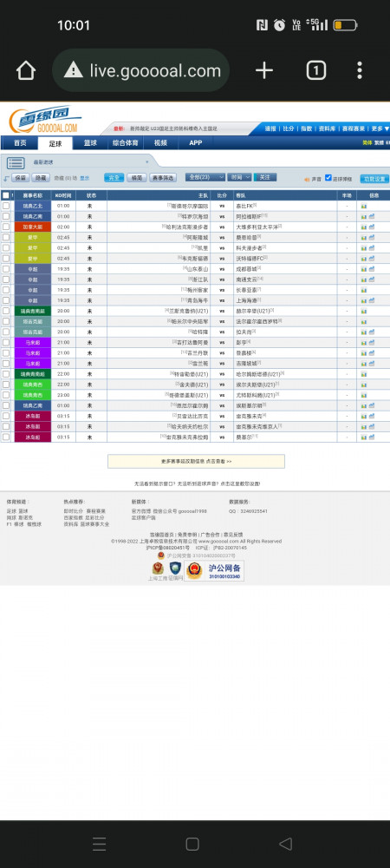The image size is (390, 868).
Task: Switch to the 篮球 navigation tab
Action: [x=91, y=143]
